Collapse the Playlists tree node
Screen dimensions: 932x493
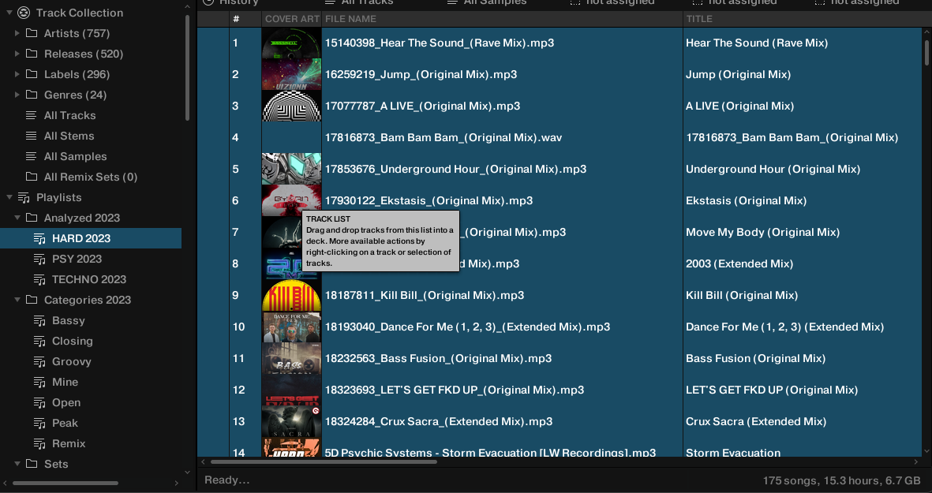(9, 198)
